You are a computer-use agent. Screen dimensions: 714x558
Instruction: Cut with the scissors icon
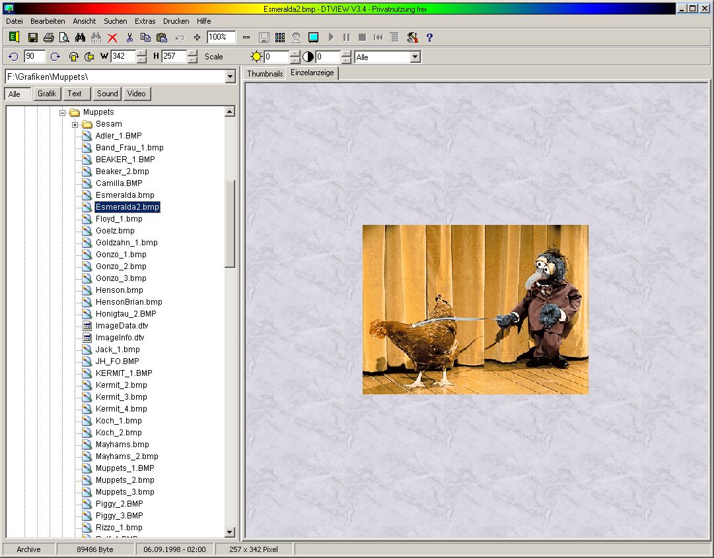point(129,38)
